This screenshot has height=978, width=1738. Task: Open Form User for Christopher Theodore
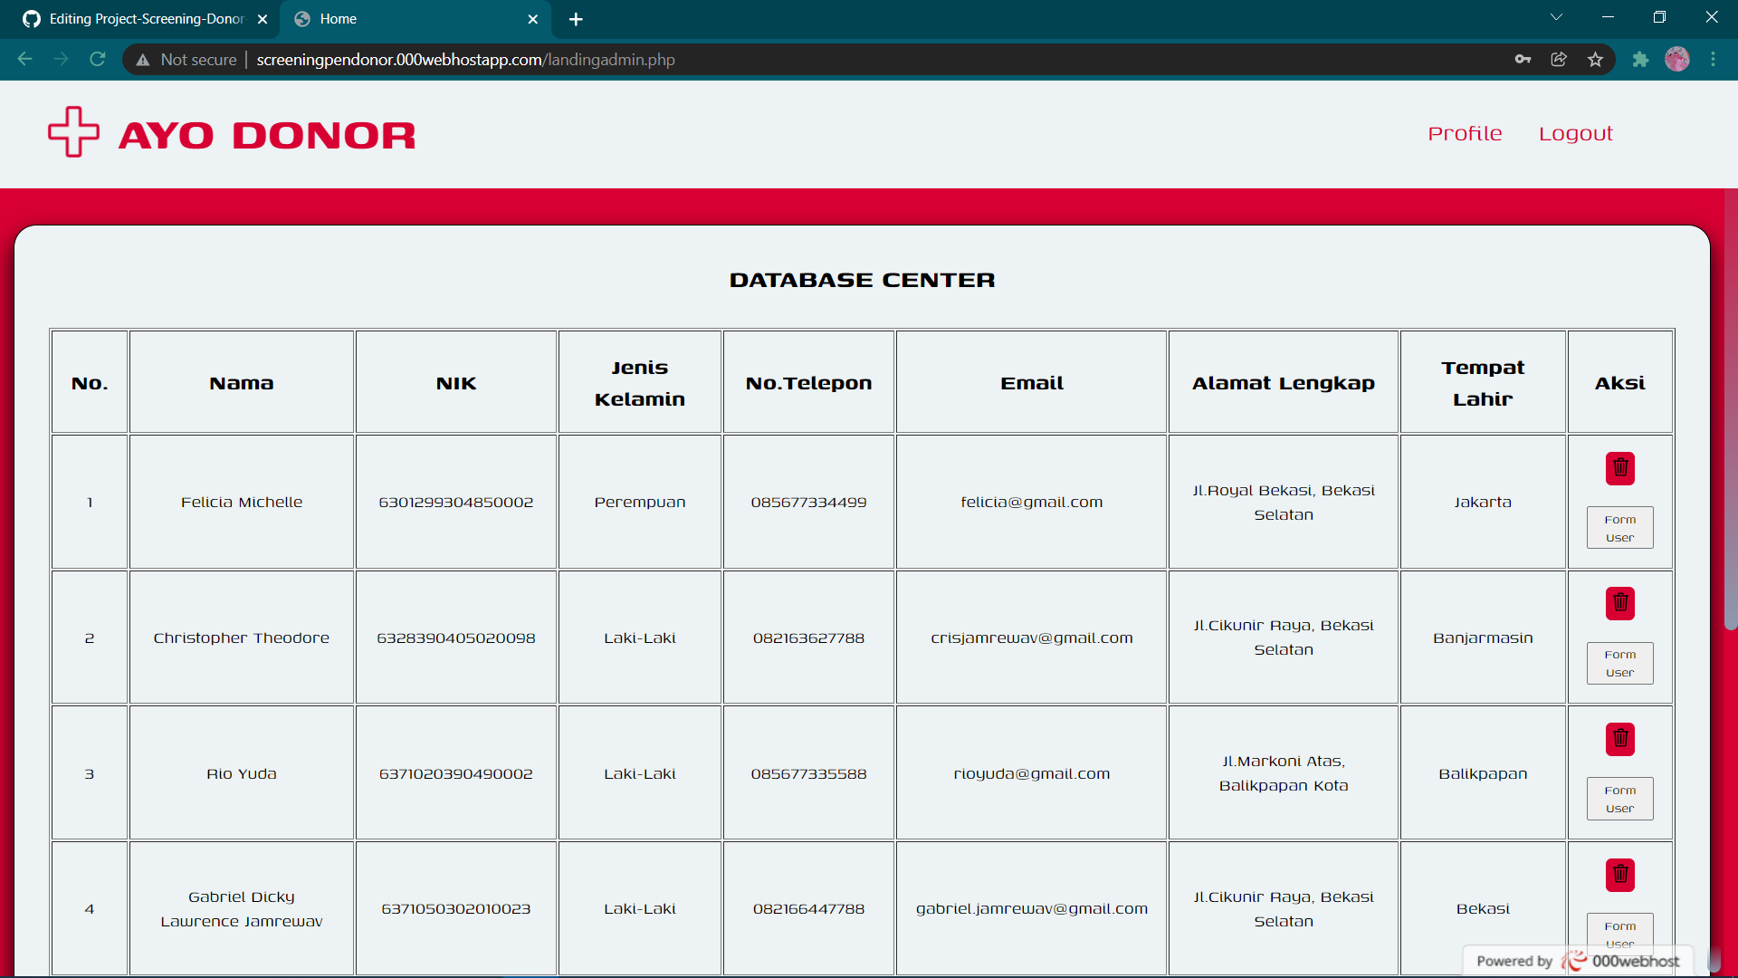click(x=1620, y=663)
